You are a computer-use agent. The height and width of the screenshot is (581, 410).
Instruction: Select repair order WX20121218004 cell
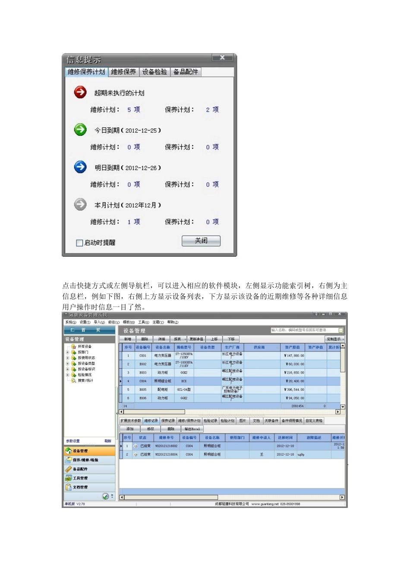[x=167, y=455]
